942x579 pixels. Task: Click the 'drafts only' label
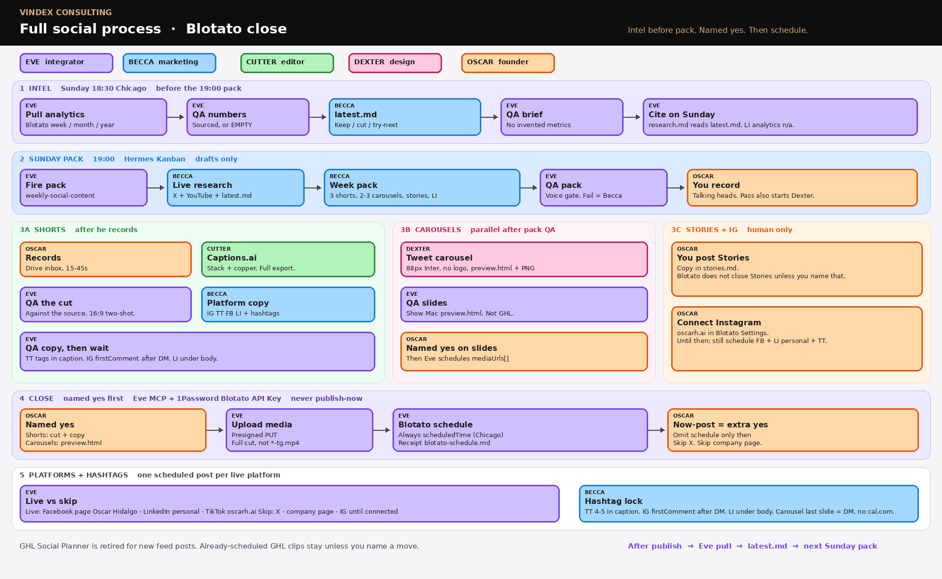pos(216,159)
